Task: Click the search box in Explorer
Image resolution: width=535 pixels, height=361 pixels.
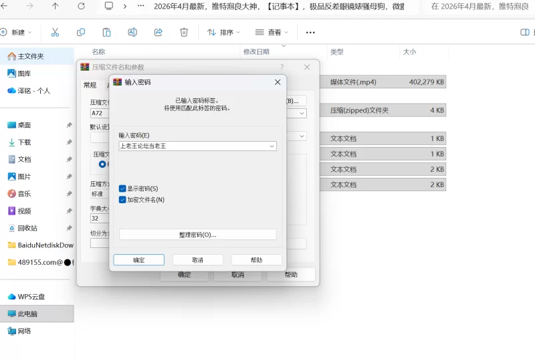Action: (479, 7)
